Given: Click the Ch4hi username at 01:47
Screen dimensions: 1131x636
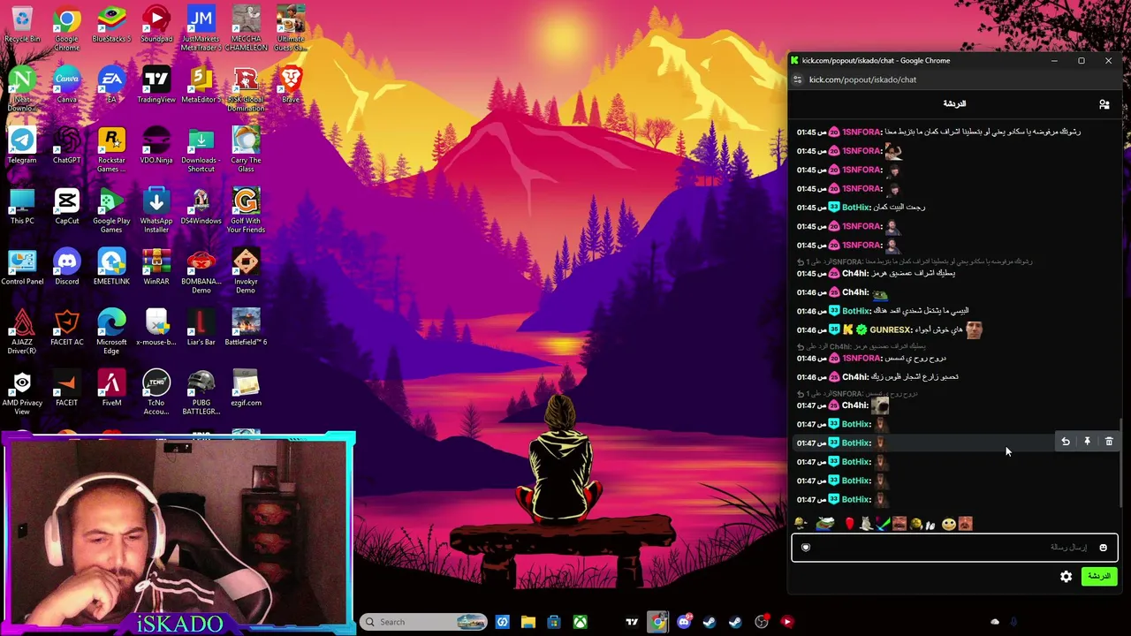Looking at the screenshot, I should pyautogui.click(x=855, y=405).
